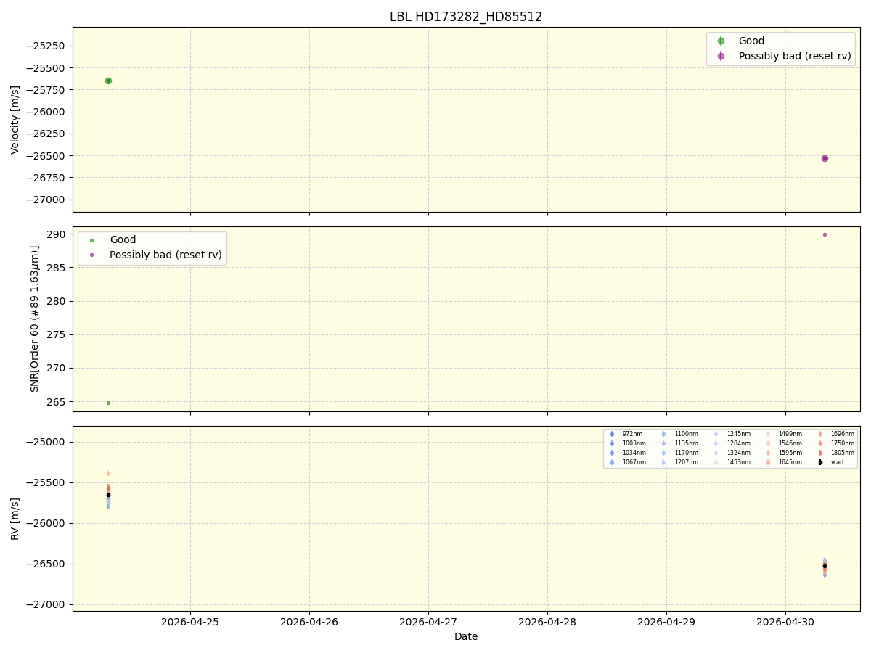Click 'Possibly bad (reset rv)' label in velocity legend
Screen dimensions: 871x653
tap(795, 56)
